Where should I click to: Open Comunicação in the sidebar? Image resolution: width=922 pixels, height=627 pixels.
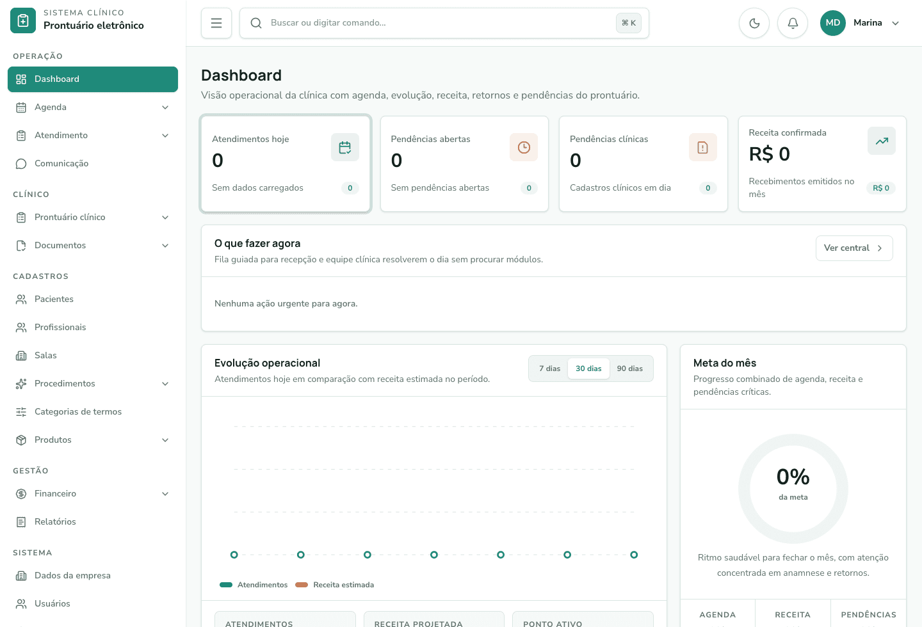coord(93,164)
